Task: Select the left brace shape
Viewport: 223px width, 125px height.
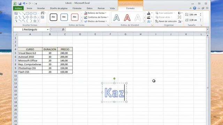Action: (27, 21)
